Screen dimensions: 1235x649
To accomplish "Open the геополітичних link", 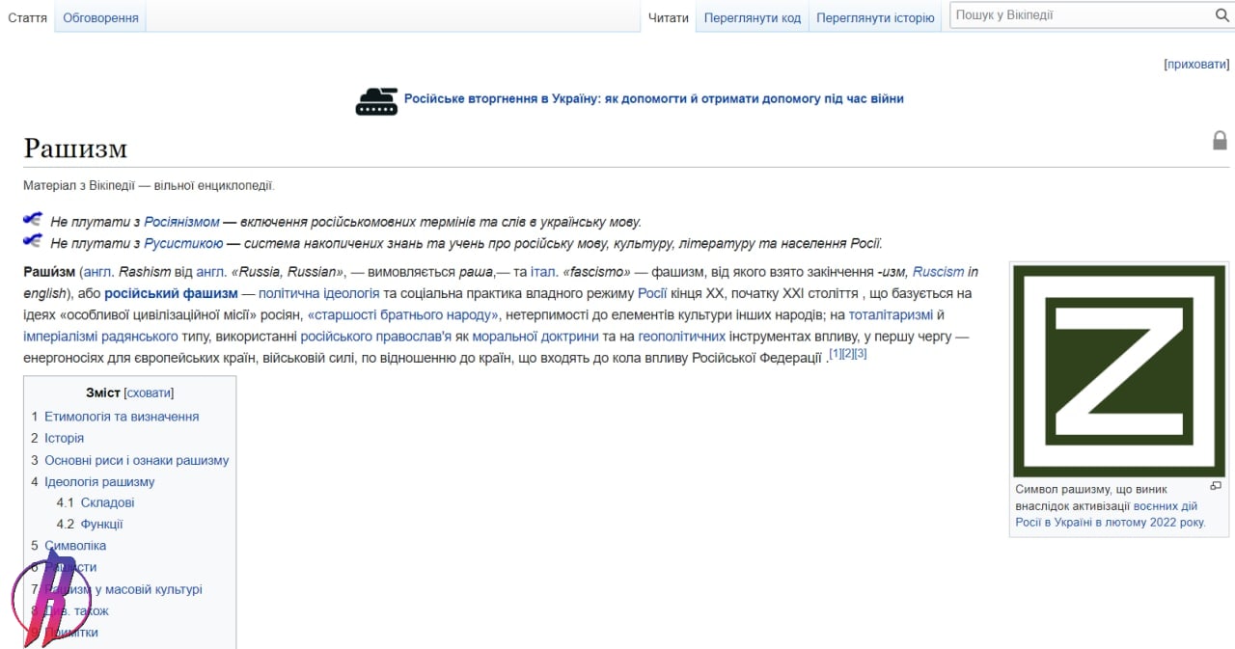I will 681,336.
